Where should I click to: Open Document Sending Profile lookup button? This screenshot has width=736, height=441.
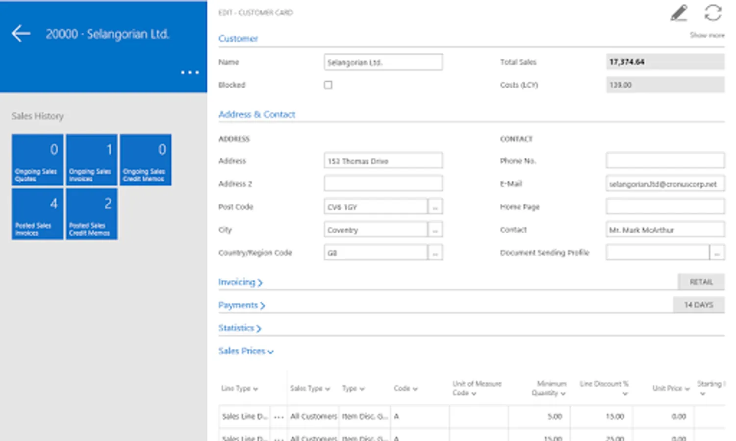pyautogui.click(x=716, y=253)
